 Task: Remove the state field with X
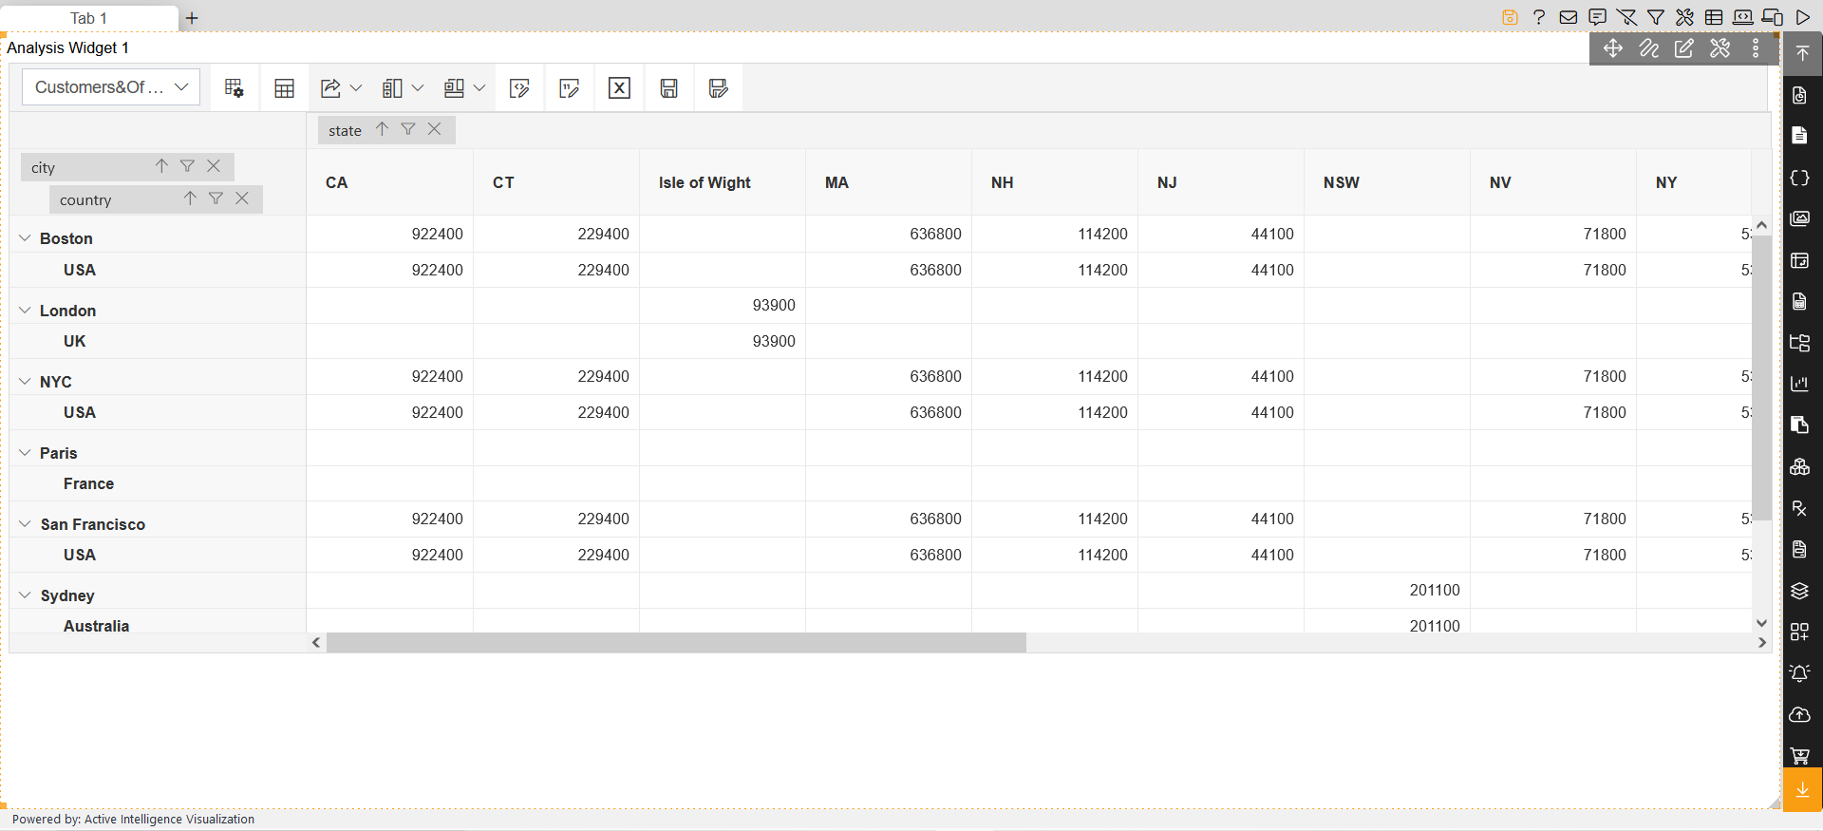click(x=434, y=129)
